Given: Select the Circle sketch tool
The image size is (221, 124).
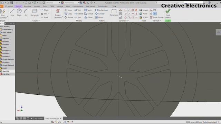Looking at the screenshot, I should pos(19,12).
